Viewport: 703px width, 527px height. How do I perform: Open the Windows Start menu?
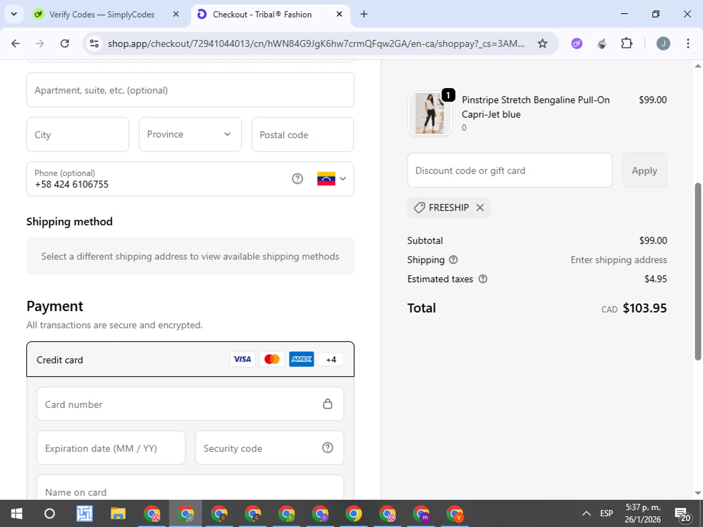pyautogui.click(x=16, y=514)
